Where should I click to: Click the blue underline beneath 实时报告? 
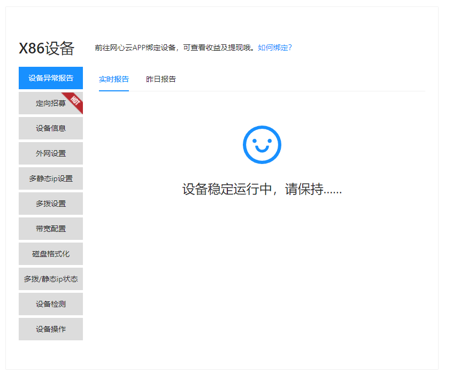(x=114, y=91)
